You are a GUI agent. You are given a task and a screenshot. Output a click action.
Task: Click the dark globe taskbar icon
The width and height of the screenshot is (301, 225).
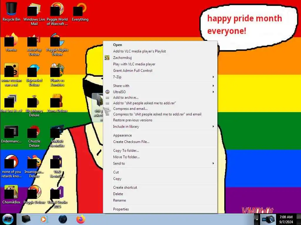63,219
